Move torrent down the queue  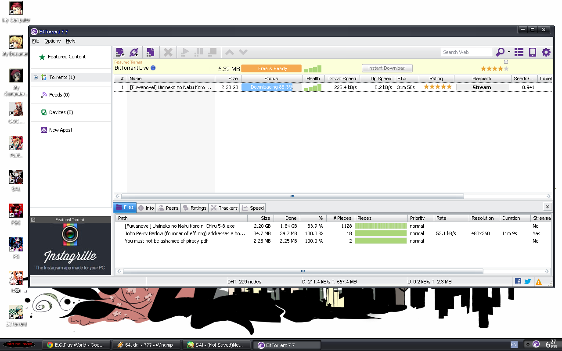(x=243, y=52)
